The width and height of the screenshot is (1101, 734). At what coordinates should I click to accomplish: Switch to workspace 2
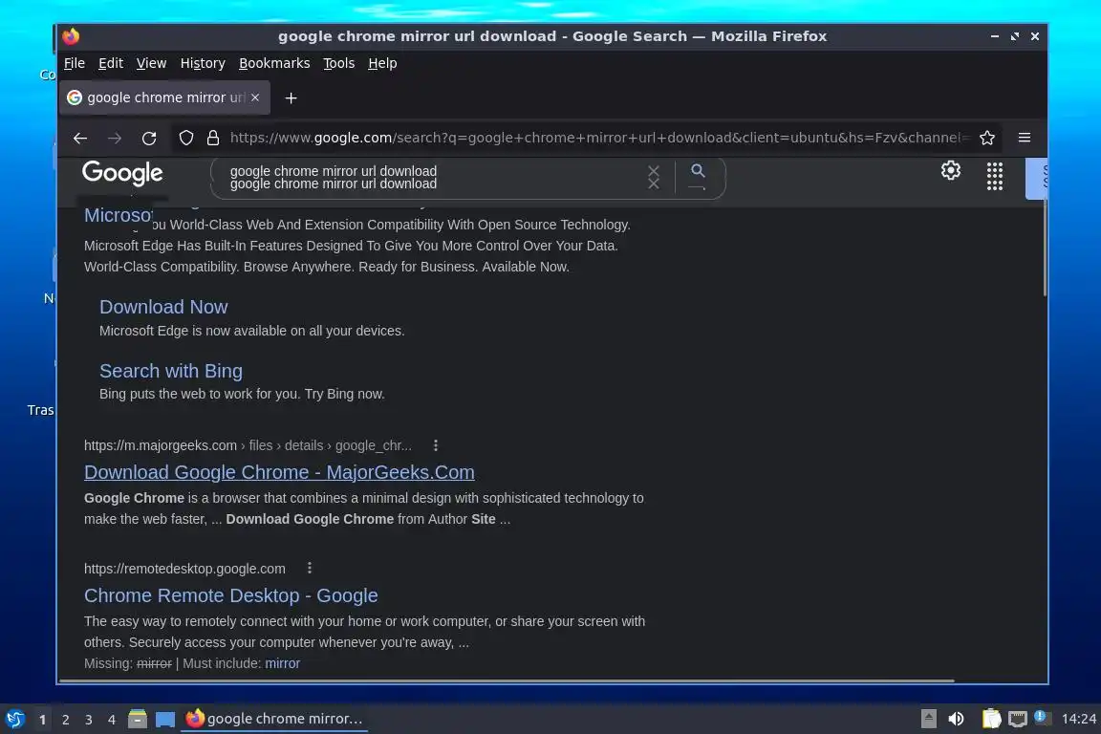point(65,720)
